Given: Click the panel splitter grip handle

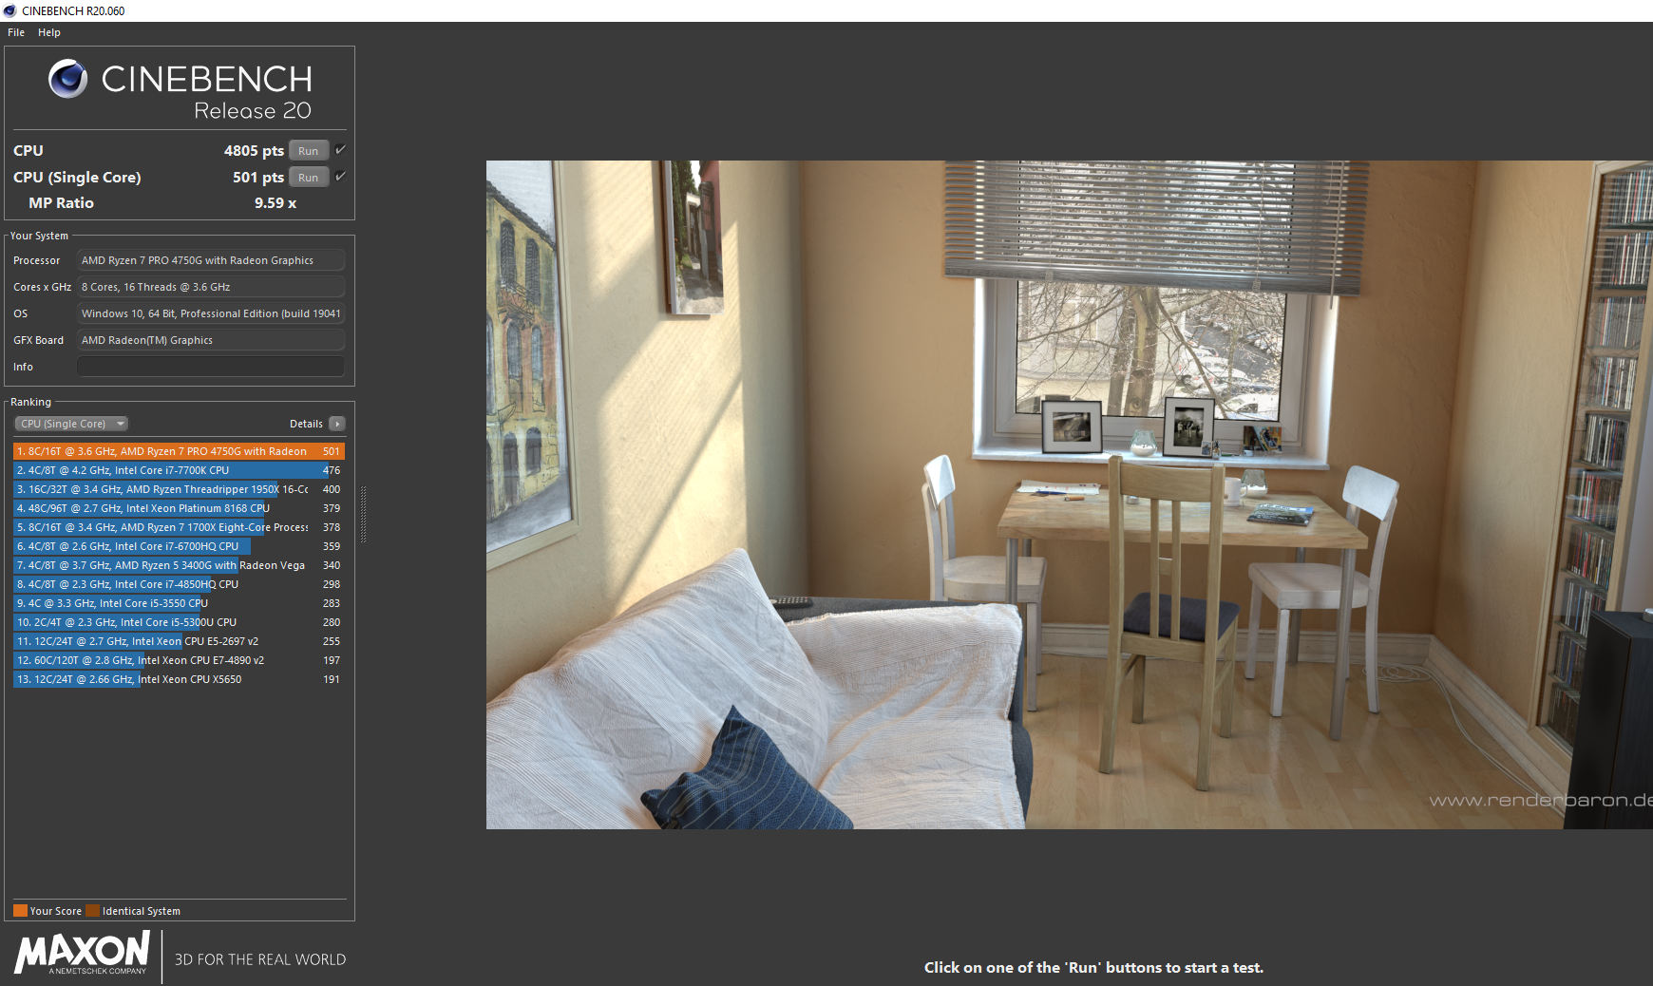Looking at the screenshot, I should pos(363,514).
